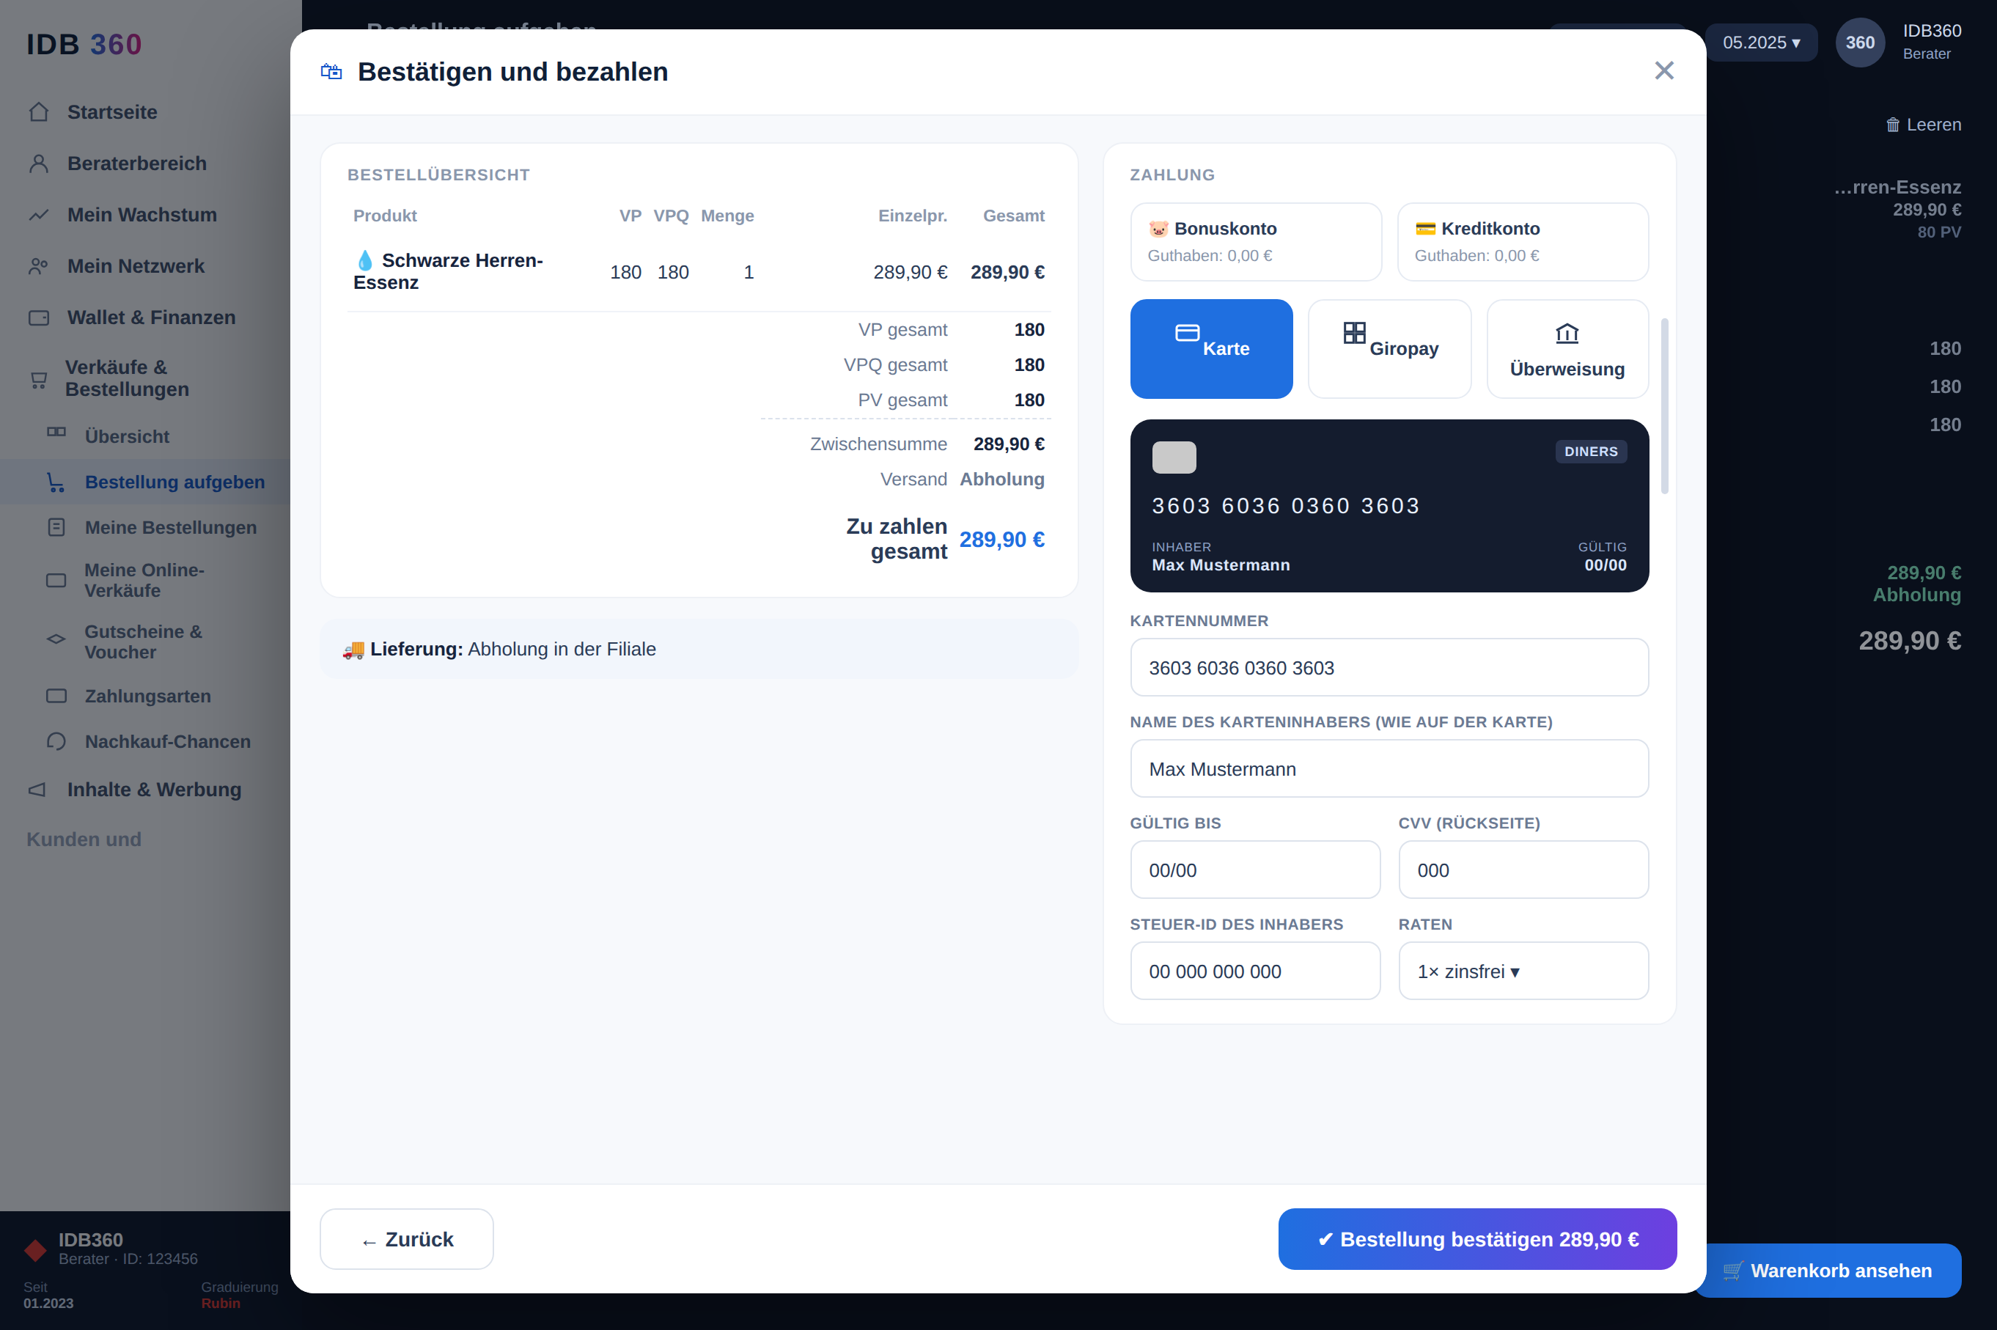Click the Bestellung aufgeben cart icon
The height and width of the screenshot is (1330, 1997).
click(56, 482)
